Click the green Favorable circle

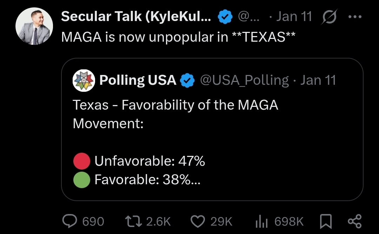tap(82, 180)
